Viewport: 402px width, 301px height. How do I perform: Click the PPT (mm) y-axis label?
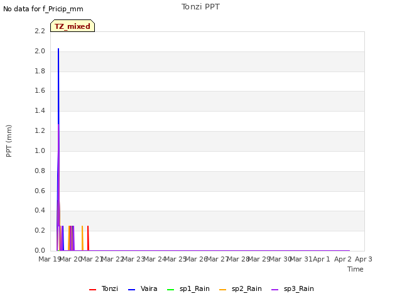tap(9, 141)
